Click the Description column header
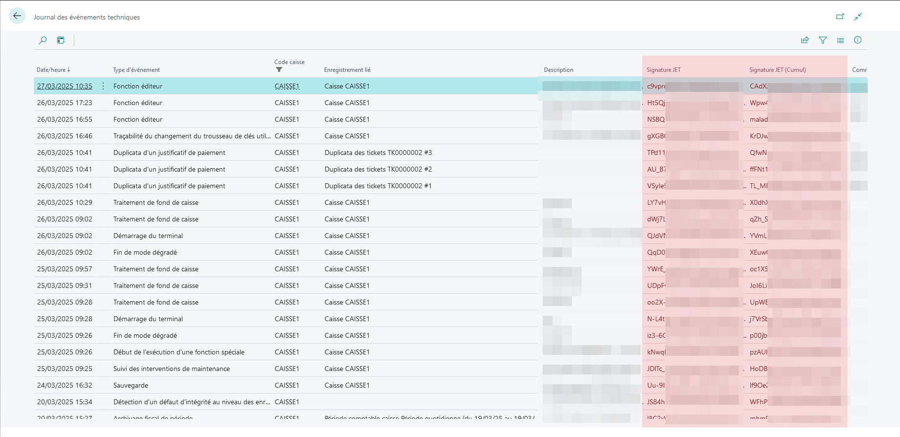The image size is (900, 437). (559, 70)
